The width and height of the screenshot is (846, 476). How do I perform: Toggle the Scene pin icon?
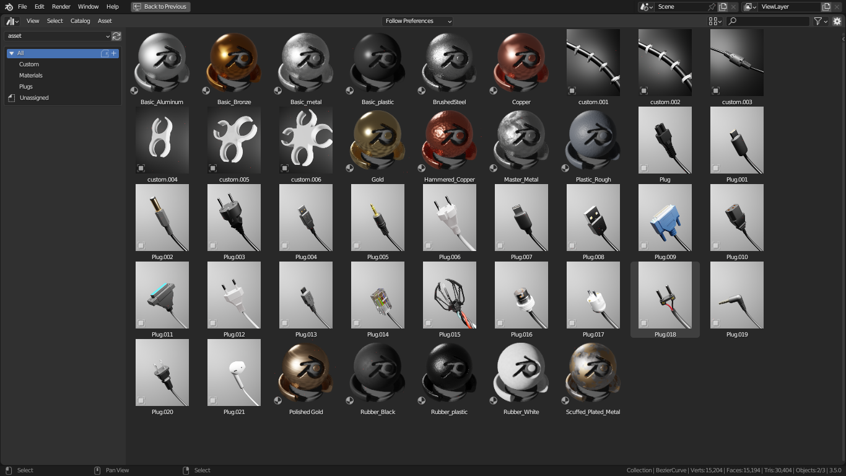[x=712, y=7]
